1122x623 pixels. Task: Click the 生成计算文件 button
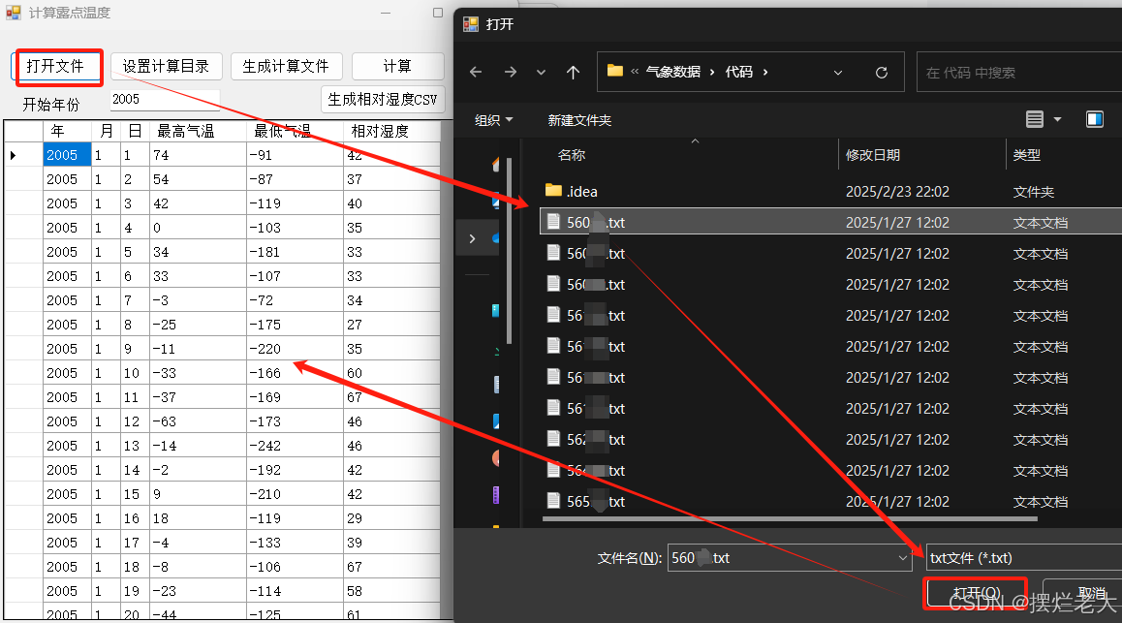click(286, 67)
